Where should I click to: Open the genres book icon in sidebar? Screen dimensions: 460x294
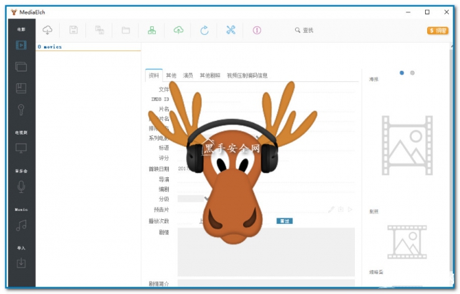point(21,88)
